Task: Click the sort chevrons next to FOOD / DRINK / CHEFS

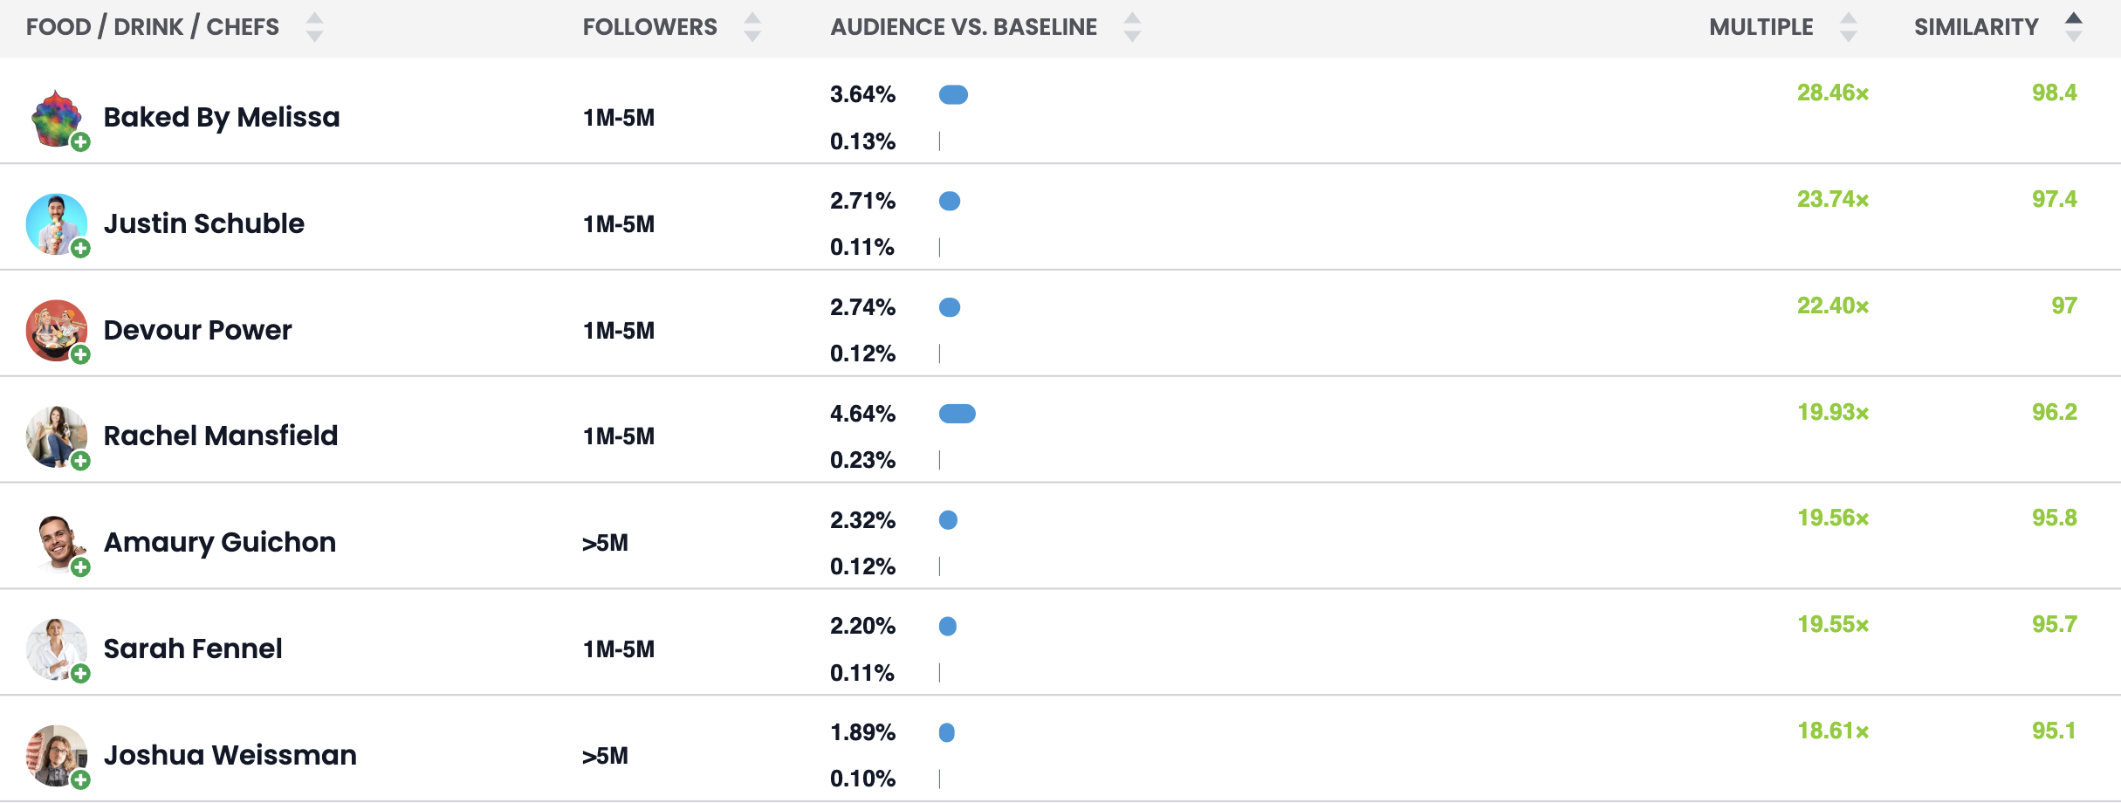Action: (x=315, y=27)
